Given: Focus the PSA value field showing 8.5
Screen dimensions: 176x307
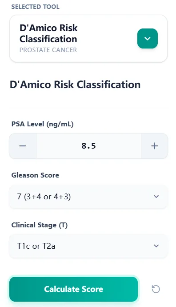Looking at the screenshot, I should [x=88, y=146].
